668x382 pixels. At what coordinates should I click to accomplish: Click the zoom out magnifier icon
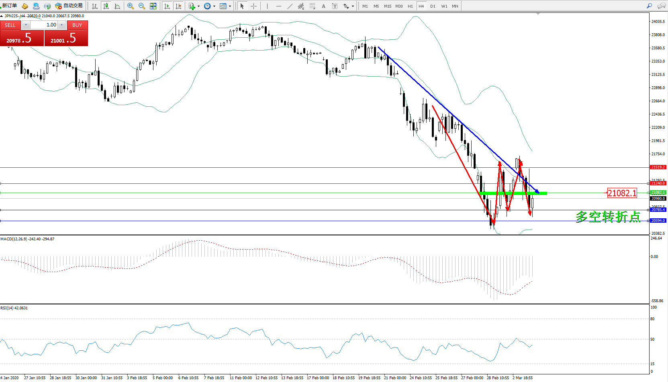click(141, 6)
